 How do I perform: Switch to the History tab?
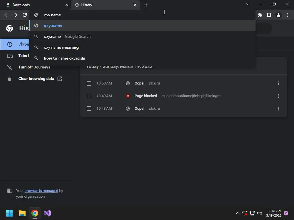click(105, 5)
